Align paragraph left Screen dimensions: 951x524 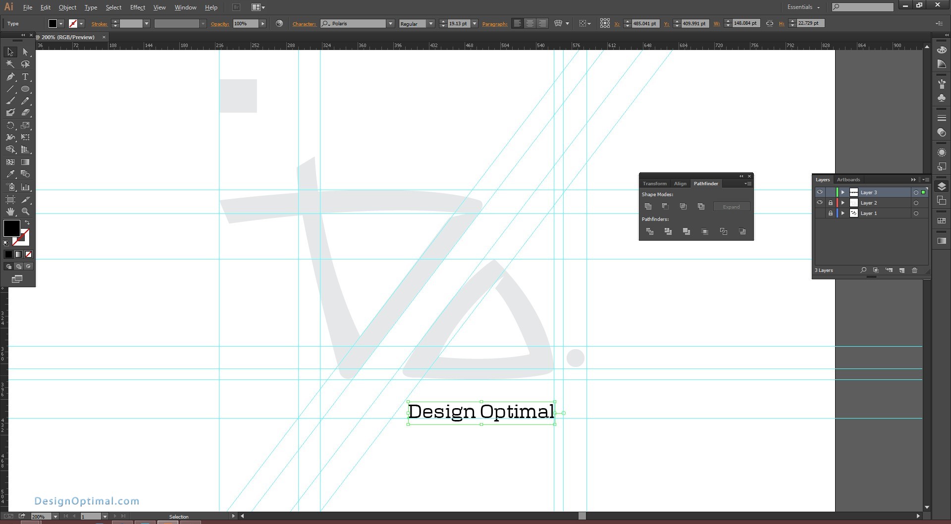(x=517, y=23)
